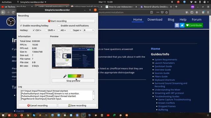Click the microphone icon beside audio meter
Image resolution: width=211 pixels, height=118 pixels.
click(x=65, y=76)
